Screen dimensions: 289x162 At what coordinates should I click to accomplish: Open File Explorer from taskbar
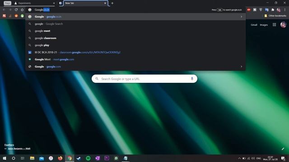point(32,158)
